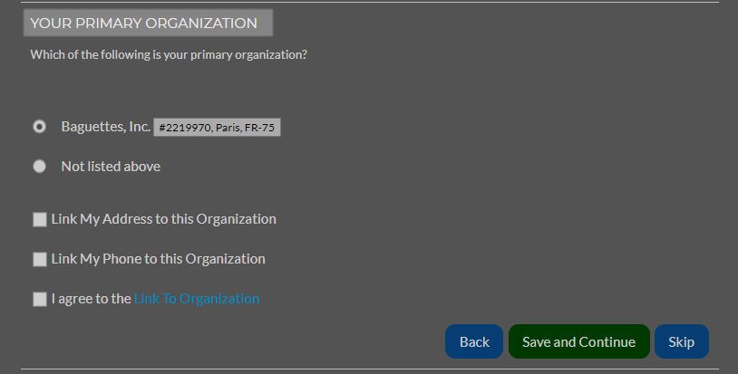
Task: Click the I agree to the text
Action: (x=92, y=299)
